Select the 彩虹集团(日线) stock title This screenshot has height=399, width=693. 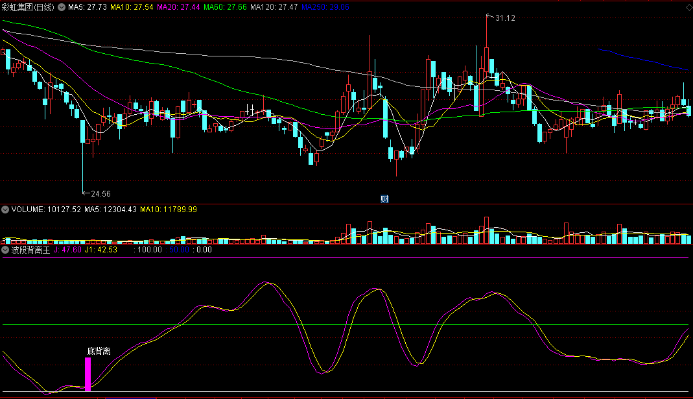point(28,7)
